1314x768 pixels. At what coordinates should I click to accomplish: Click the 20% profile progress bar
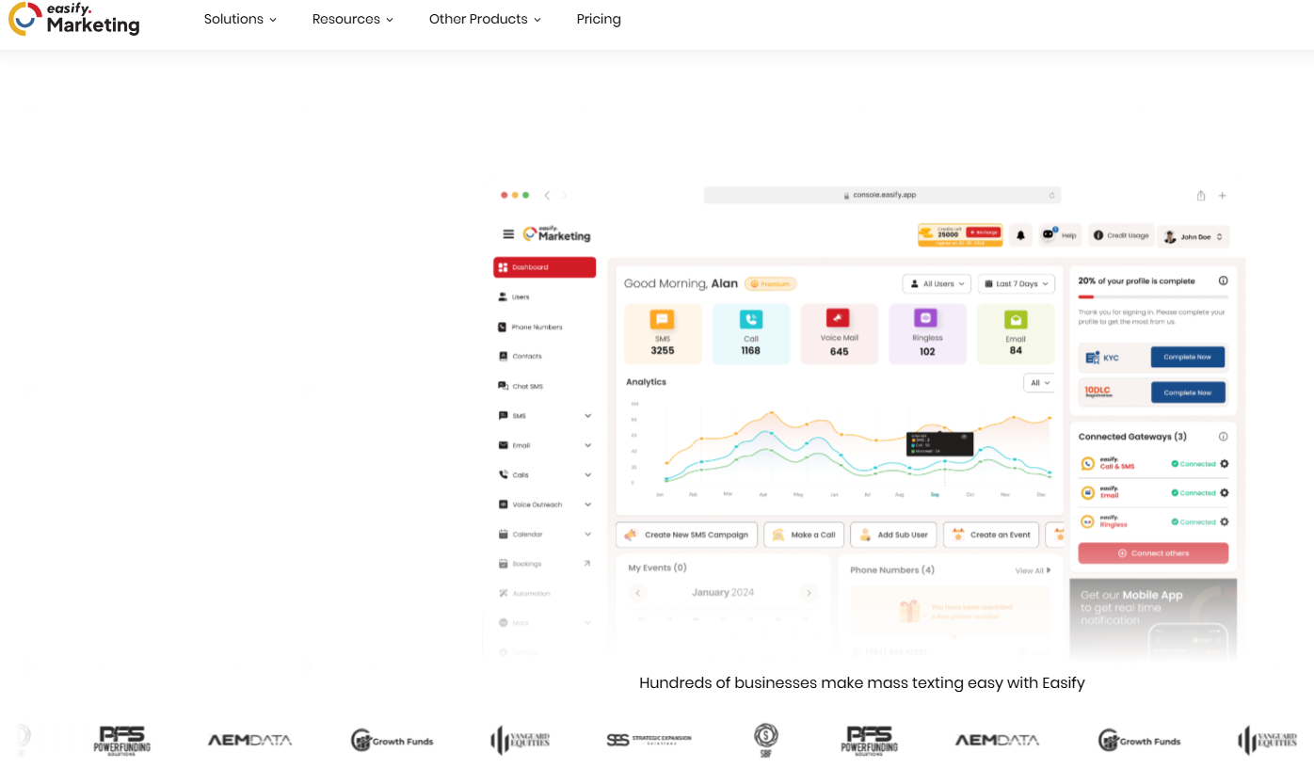(x=1153, y=296)
